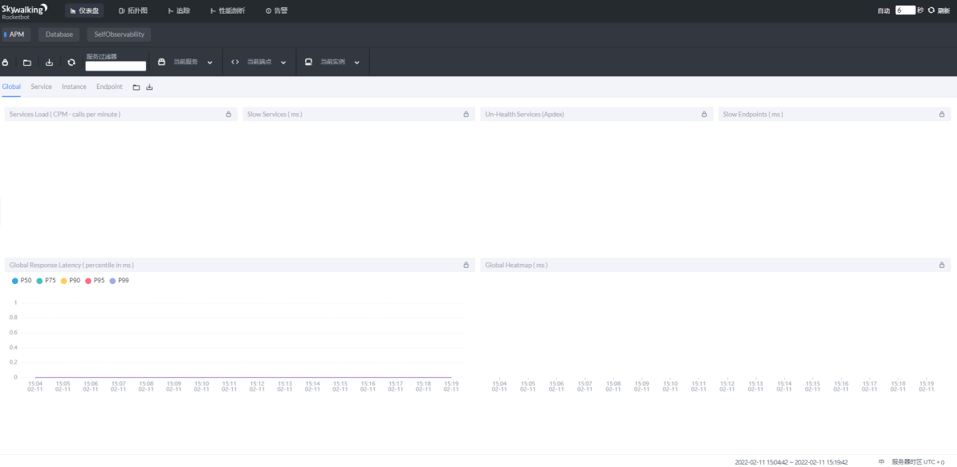Open the 性能剖析 profiling page
The width and height of the screenshot is (957, 467).
(228, 11)
